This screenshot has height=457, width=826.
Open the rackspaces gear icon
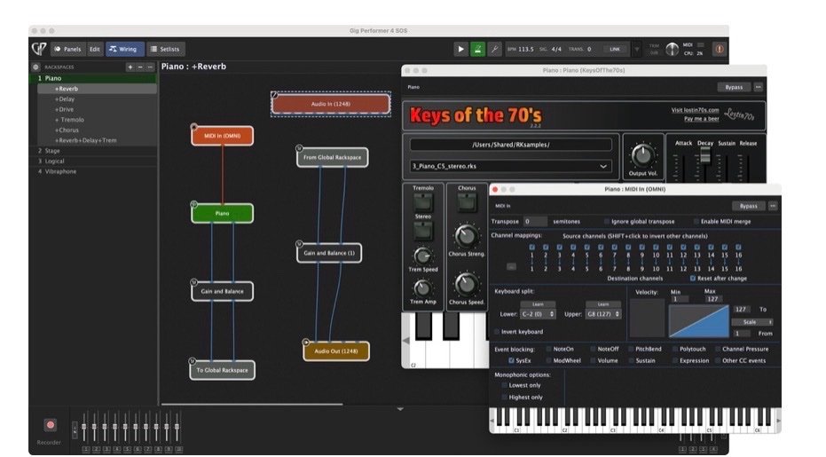[35, 67]
